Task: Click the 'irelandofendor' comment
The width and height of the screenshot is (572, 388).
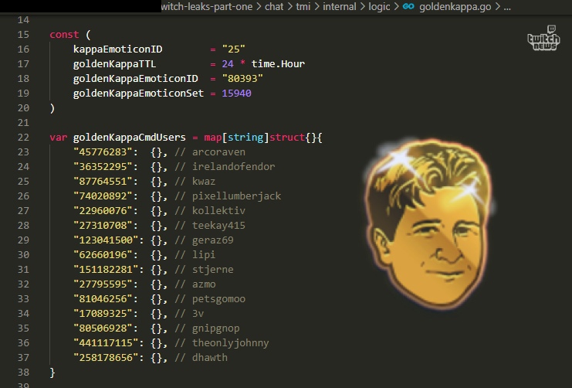Action: pos(234,167)
